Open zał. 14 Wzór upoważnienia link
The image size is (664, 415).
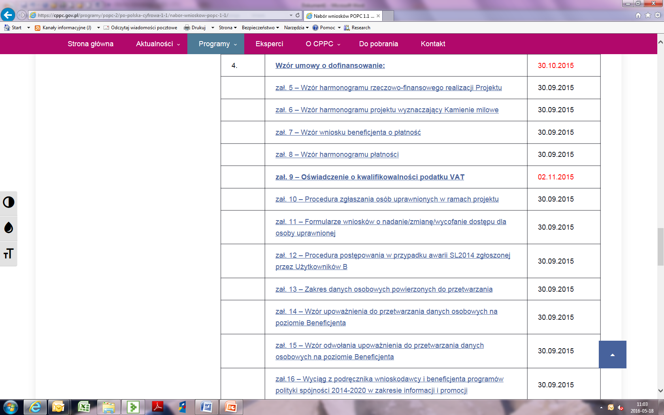[386, 317]
